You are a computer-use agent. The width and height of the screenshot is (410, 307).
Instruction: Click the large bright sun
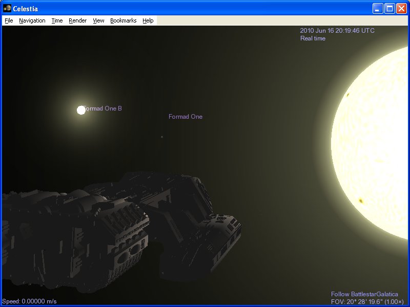pyautogui.click(x=370, y=143)
